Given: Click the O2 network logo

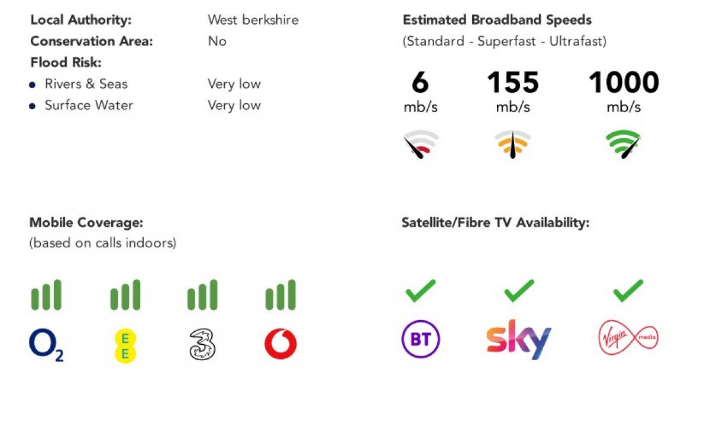Looking at the screenshot, I should coord(46,345).
